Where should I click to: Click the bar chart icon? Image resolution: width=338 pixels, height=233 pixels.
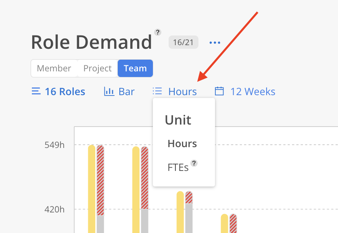[109, 91]
